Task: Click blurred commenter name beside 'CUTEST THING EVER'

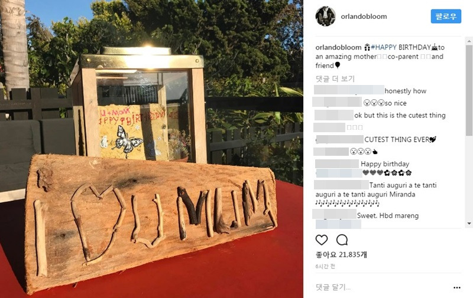Action: pyautogui.click(x=339, y=139)
